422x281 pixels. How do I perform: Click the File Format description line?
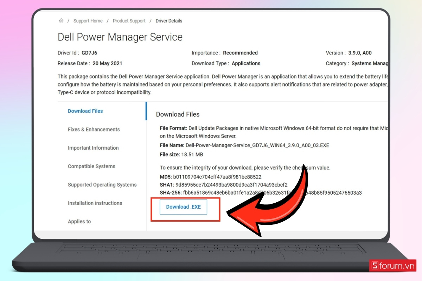tap(274, 132)
